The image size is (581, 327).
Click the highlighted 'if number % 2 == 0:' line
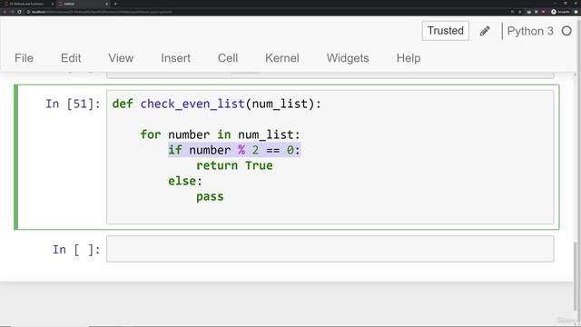tap(234, 150)
